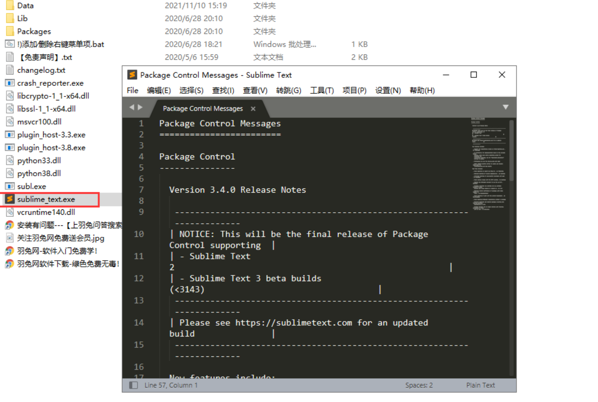Select crash_reporter.exe in the file list
Screen dimensions: 598x402
coord(50,83)
